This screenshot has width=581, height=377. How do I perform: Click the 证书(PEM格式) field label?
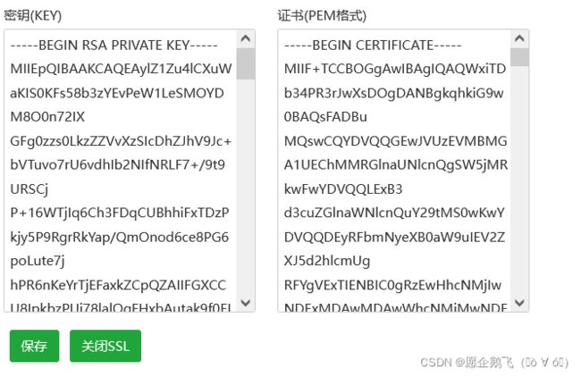[x=322, y=15]
